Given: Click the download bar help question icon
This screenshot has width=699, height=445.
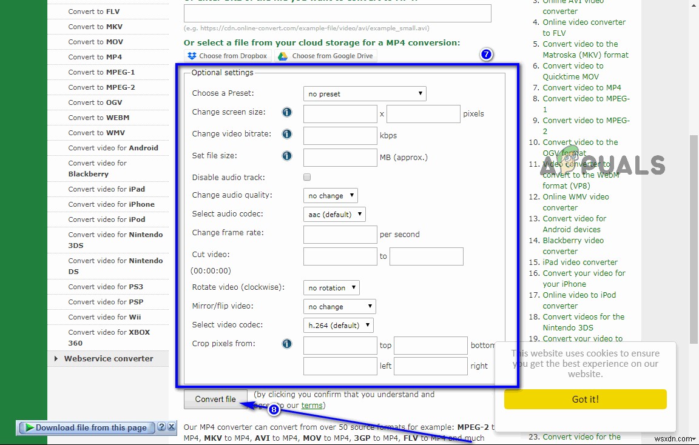Looking at the screenshot, I should (162, 427).
